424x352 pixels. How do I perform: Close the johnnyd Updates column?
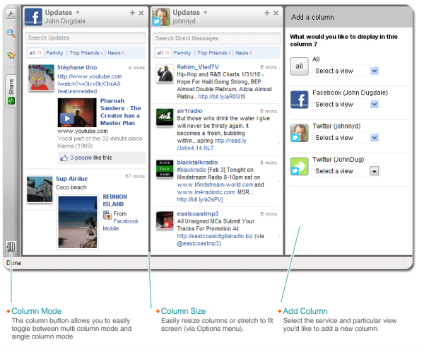[276, 13]
